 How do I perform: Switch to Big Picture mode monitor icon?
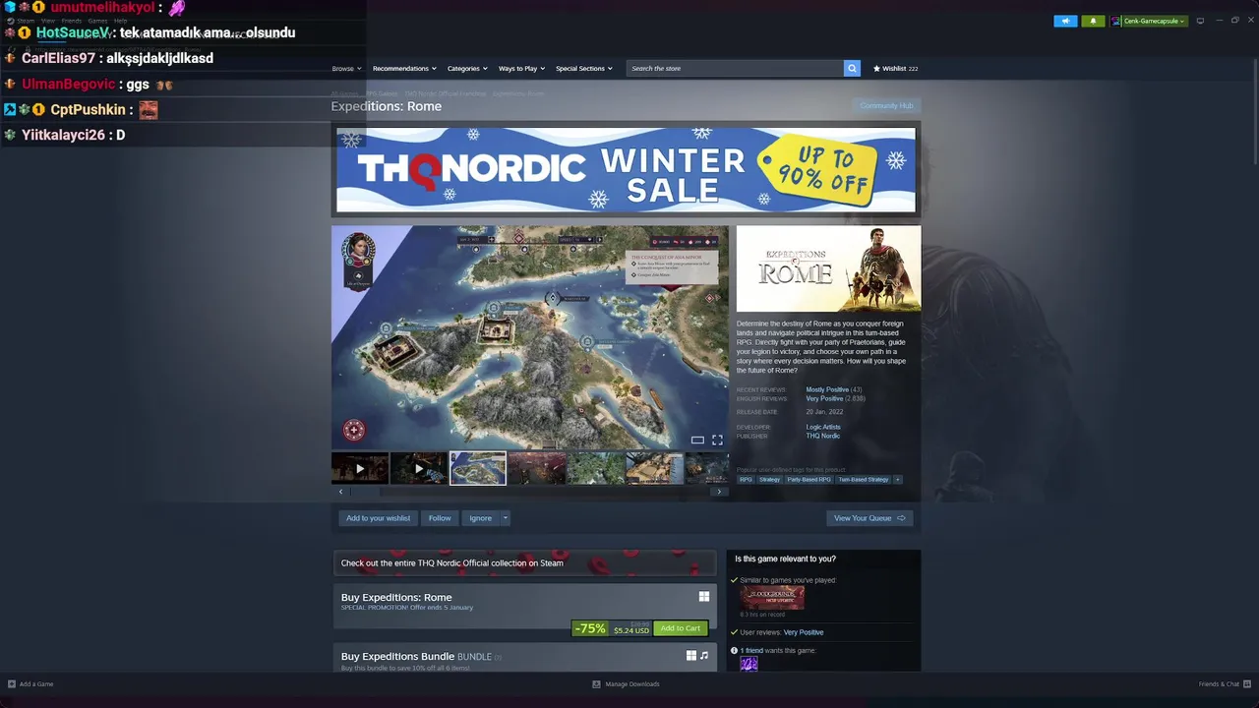pyautogui.click(x=1200, y=21)
